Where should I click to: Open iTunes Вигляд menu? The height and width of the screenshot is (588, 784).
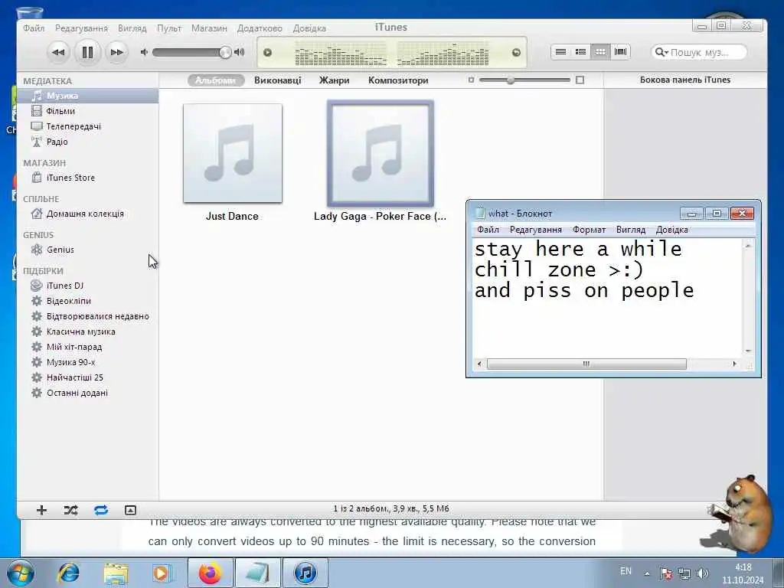point(132,28)
